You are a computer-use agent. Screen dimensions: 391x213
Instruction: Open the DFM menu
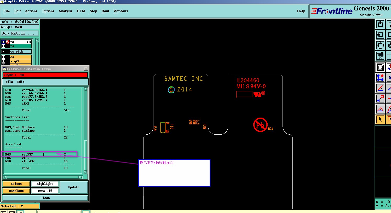click(x=81, y=11)
